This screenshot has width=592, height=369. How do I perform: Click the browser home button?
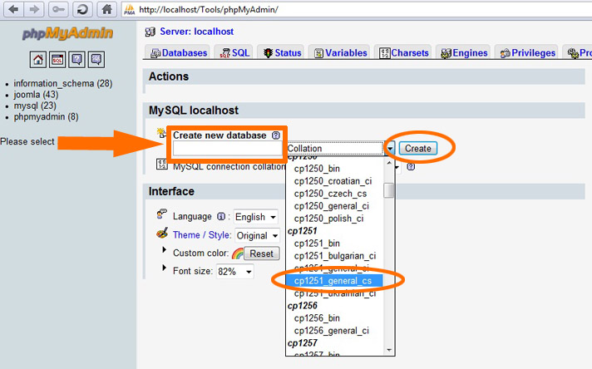coord(106,10)
